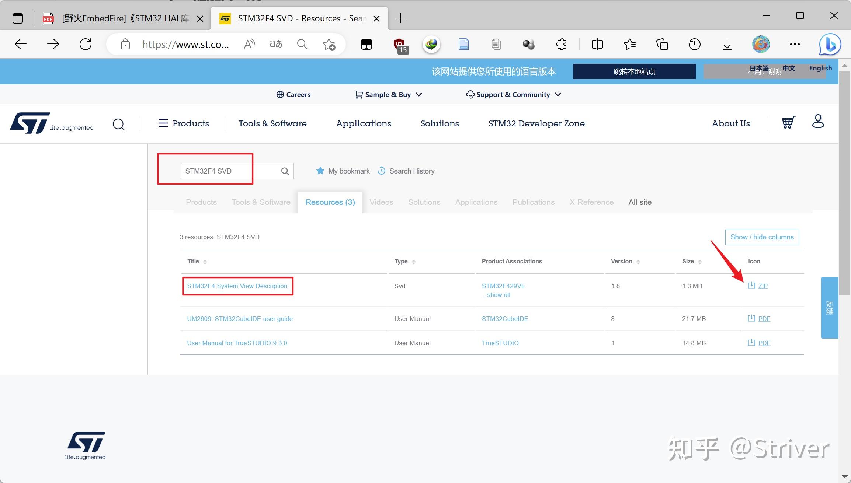
Task: Click the ST logo in header
Action: pyautogui.click(x=52, y=123)
